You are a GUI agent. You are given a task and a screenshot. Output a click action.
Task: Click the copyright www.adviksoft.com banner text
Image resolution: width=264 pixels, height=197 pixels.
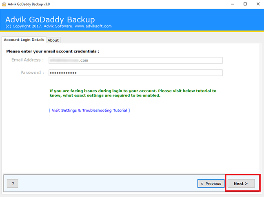tap(58, 26)
